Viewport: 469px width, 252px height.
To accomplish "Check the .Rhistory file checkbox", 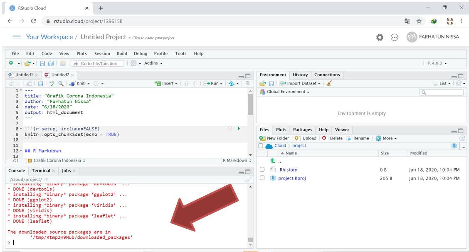I will [x=262, y=170].
